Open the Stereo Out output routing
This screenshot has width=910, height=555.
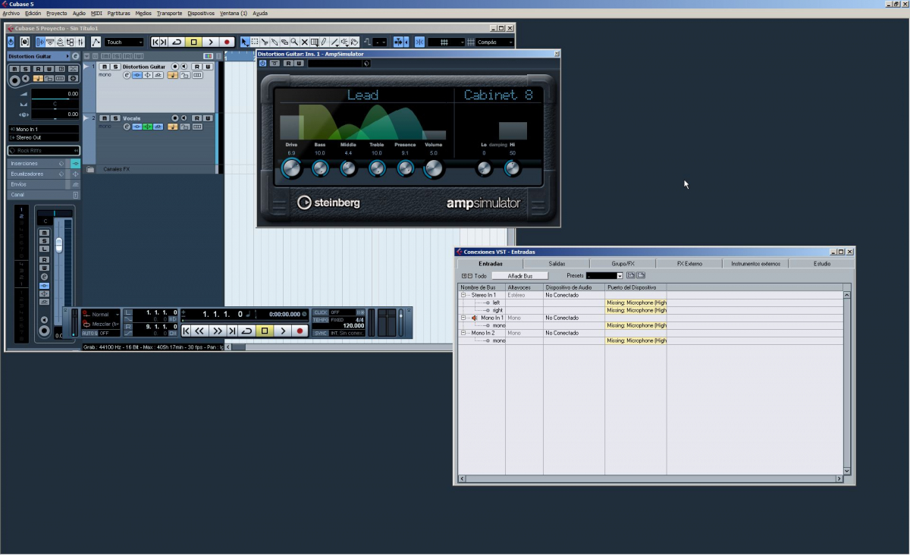[x=44, y=137]
